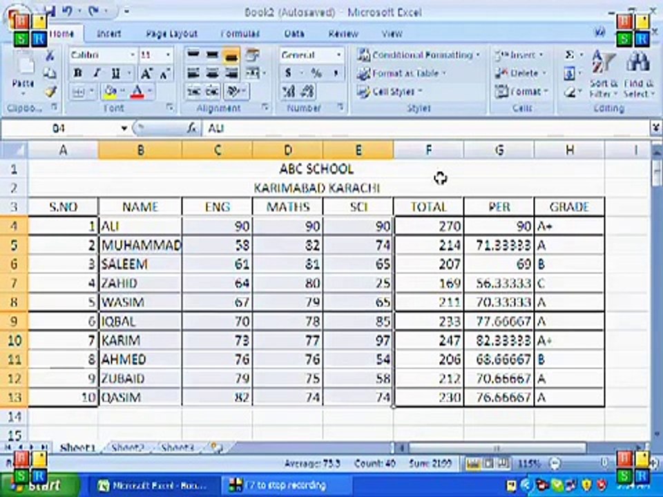Increase font size with Grow Font icon

146,73
